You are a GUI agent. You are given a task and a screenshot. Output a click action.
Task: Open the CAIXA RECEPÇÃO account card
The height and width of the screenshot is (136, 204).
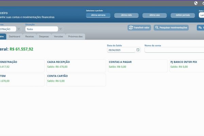tap(76, 66)
